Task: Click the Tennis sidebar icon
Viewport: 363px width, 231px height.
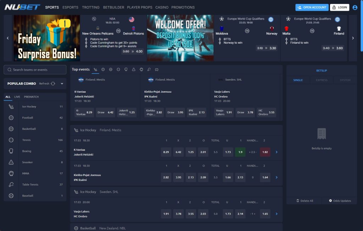Action: click(x=11, y=140)
